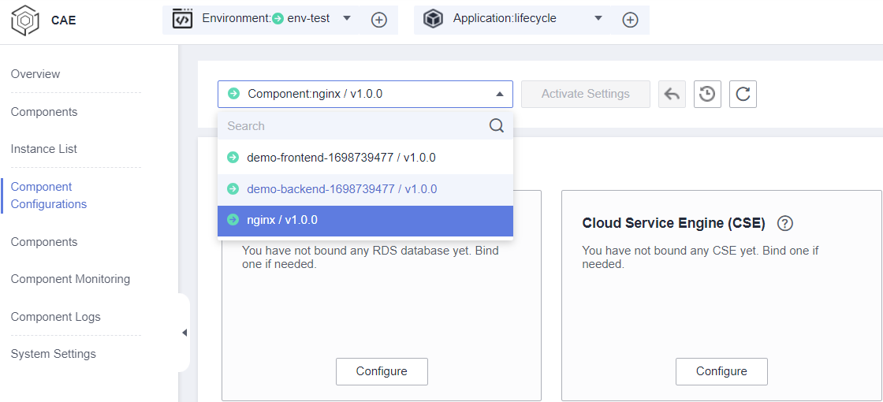Open the CSE help question mark icon
Viewport: 883px width, 402px height.
click(784, 223)
